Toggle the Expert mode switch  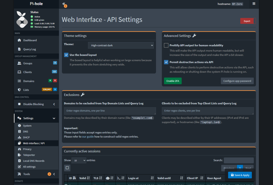(248, 21)
